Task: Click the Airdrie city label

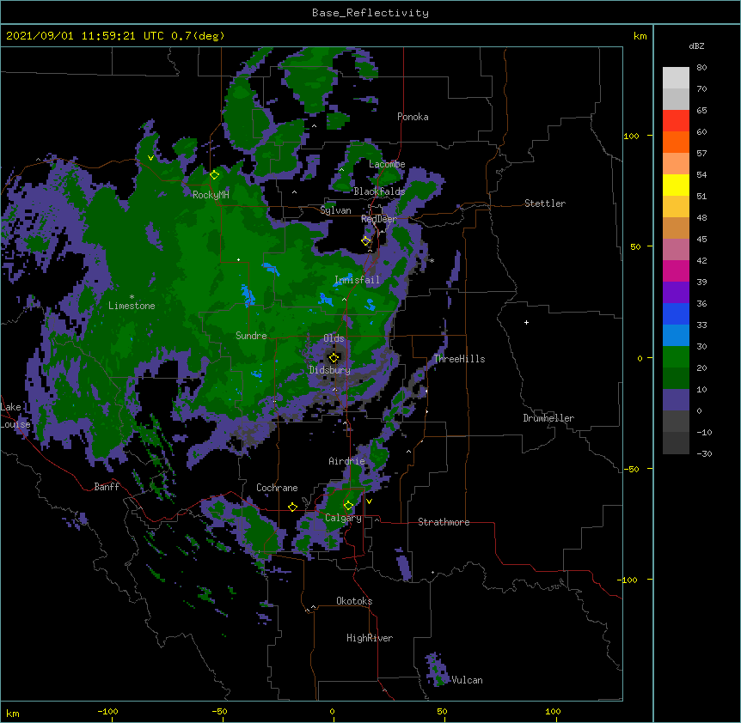Action: (x=347, y=461)
